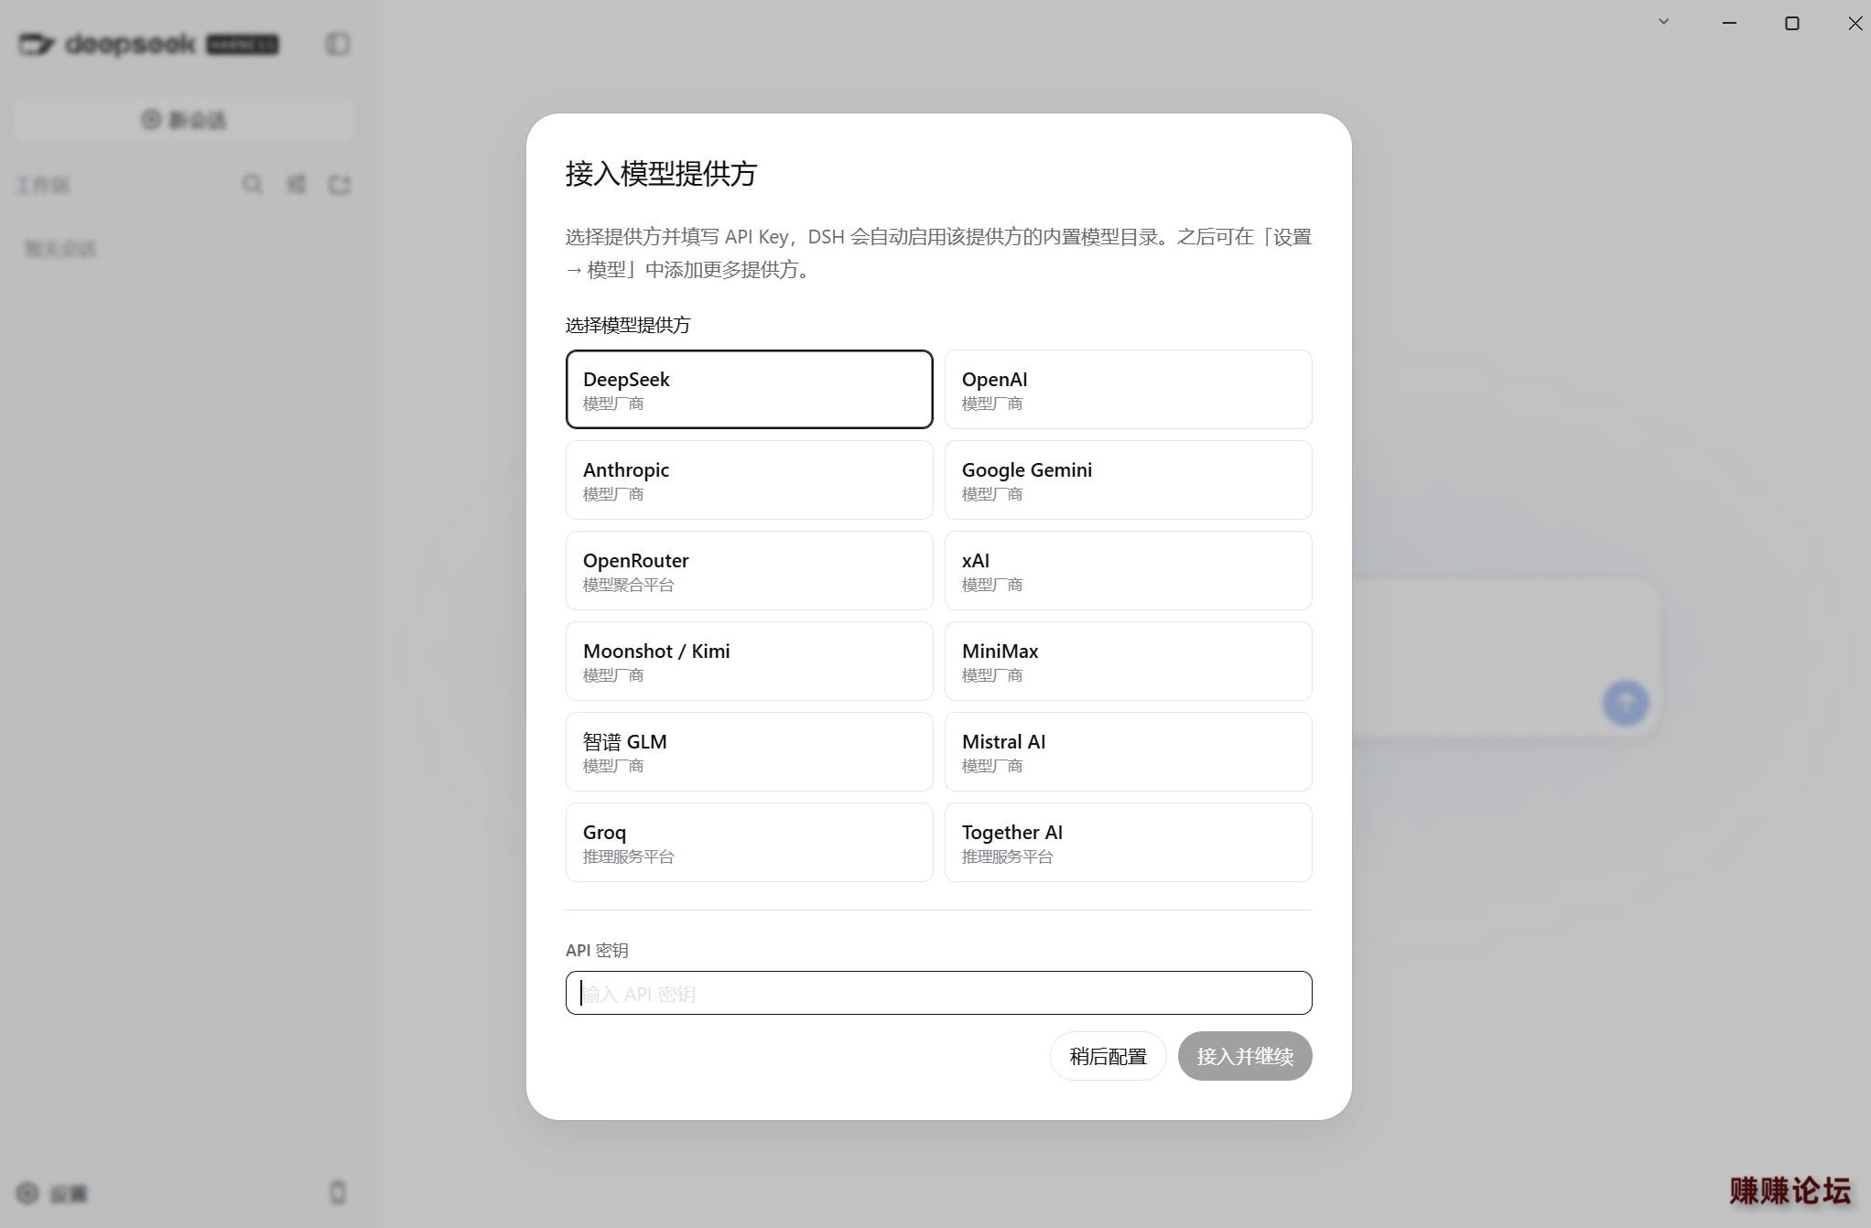Click the DeepSeek logo in the sidebar
This screenshot has width=1871, height=1228.
point(148,44)
